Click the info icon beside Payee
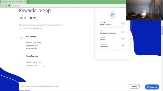Screen dimensions: 163x91 (x=105, y=22)
